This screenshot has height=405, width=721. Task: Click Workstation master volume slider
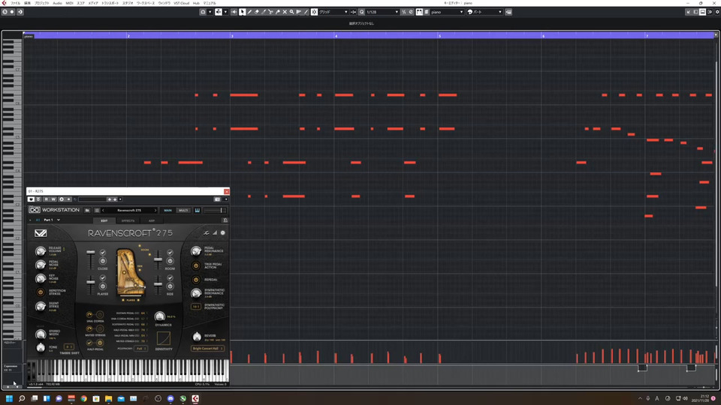point(216,210)
